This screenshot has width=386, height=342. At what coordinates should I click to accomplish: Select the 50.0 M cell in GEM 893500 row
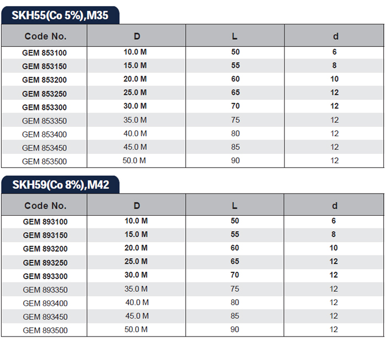pos(135,330)
